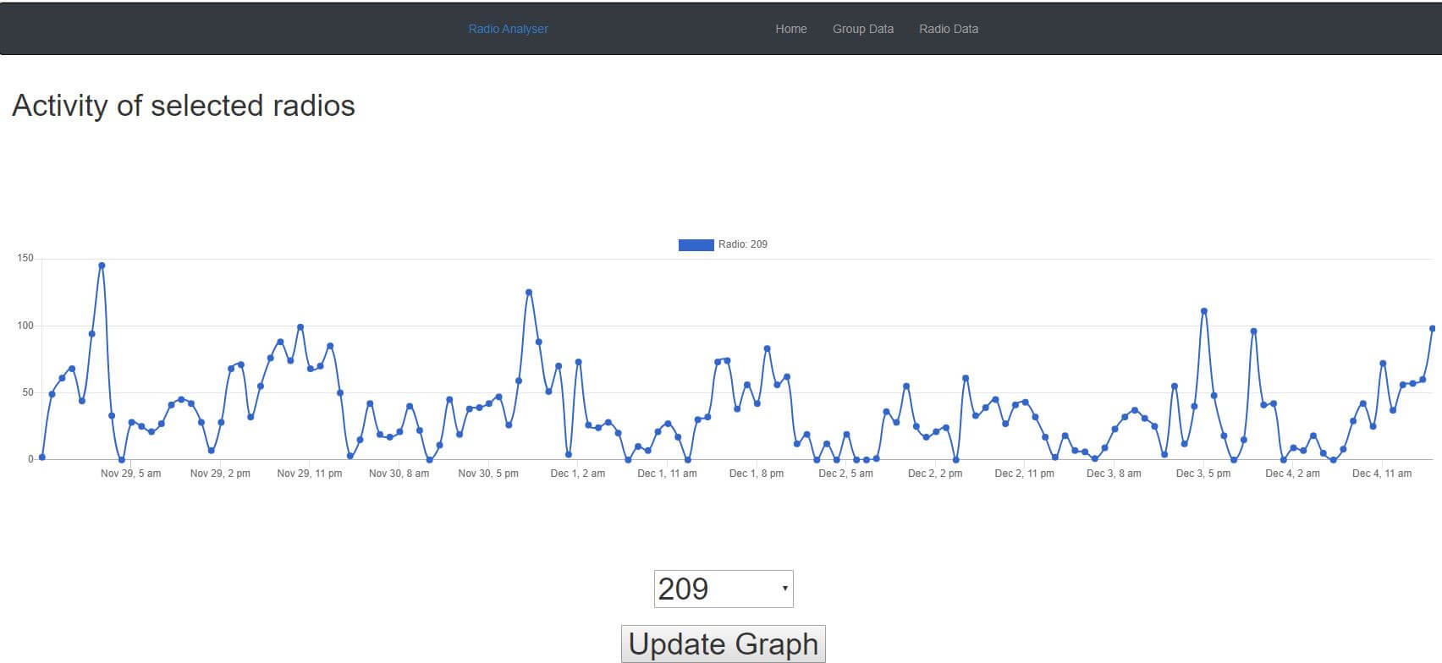Click the last data point at the chart's right edge
Screen dimensions: 1442x663
(1433, 329)
